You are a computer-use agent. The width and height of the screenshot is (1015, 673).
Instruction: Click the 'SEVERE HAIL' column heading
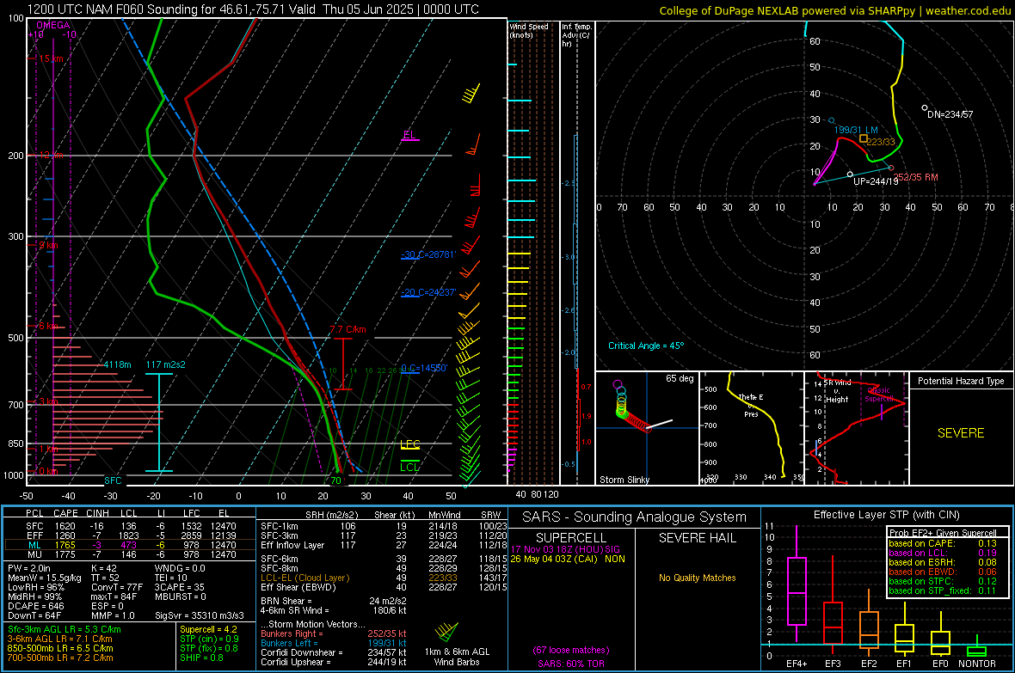[697, 538]
